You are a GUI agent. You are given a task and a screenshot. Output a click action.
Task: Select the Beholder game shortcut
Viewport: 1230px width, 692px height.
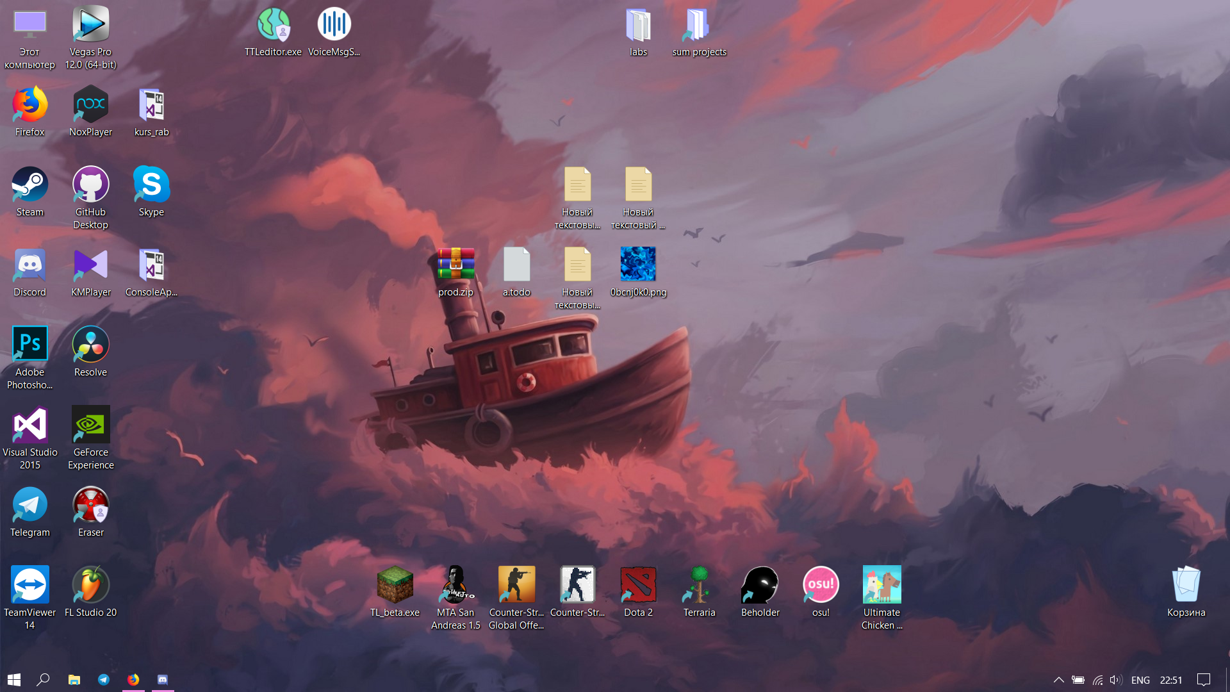(760, 593)
